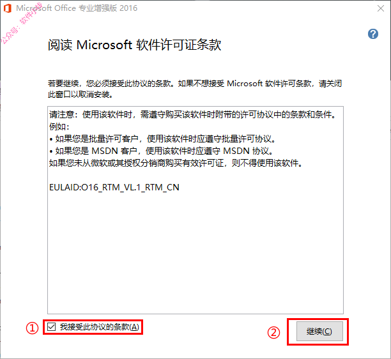Click the 我接受此协议的条款(A) label text
The height and width of the screenshot is (359, 391).
point(99,327)
